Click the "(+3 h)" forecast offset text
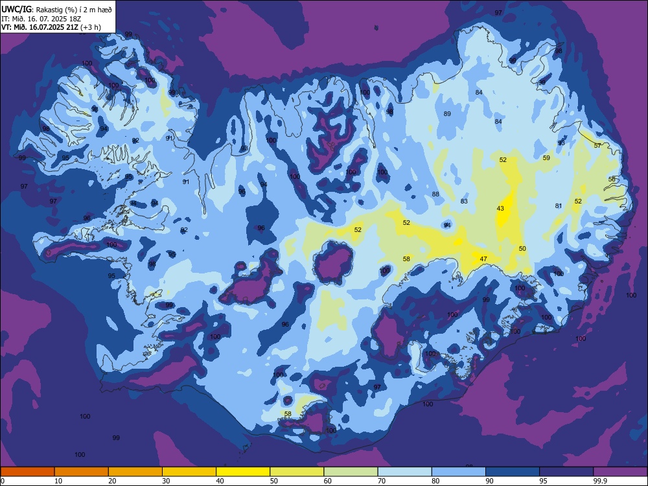 [x=91, y=28]
